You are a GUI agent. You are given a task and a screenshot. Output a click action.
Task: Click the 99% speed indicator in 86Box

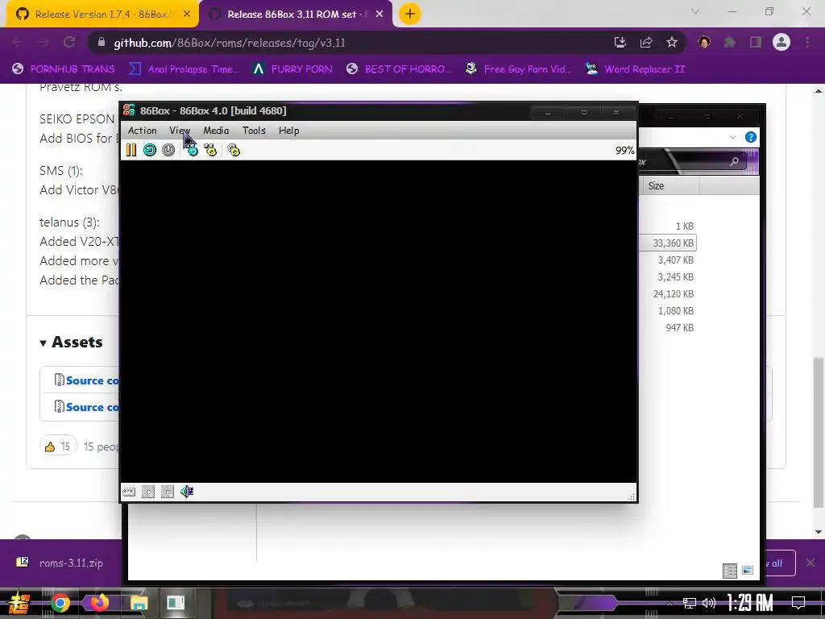click(624, 151)
